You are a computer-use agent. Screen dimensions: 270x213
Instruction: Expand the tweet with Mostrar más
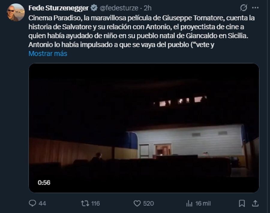coord(48,54)
